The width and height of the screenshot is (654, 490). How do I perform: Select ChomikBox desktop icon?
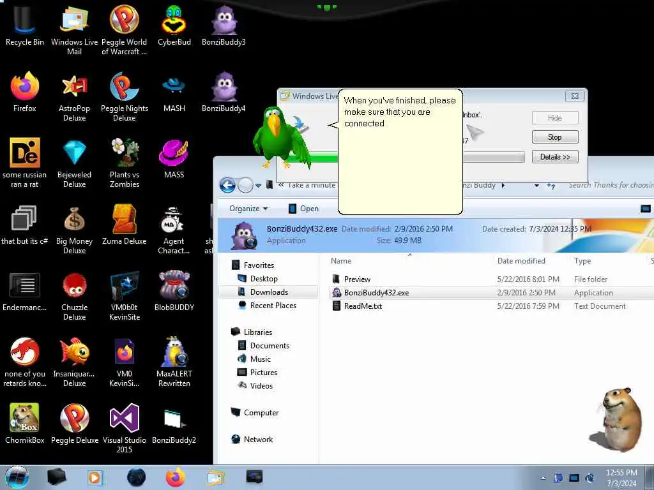pos(25,424)
